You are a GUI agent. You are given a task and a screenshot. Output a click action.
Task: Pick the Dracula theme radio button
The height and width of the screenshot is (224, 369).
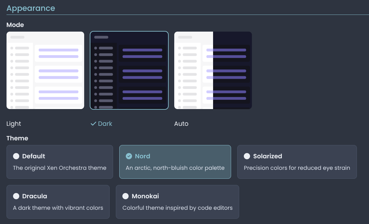tap(16, 196)
